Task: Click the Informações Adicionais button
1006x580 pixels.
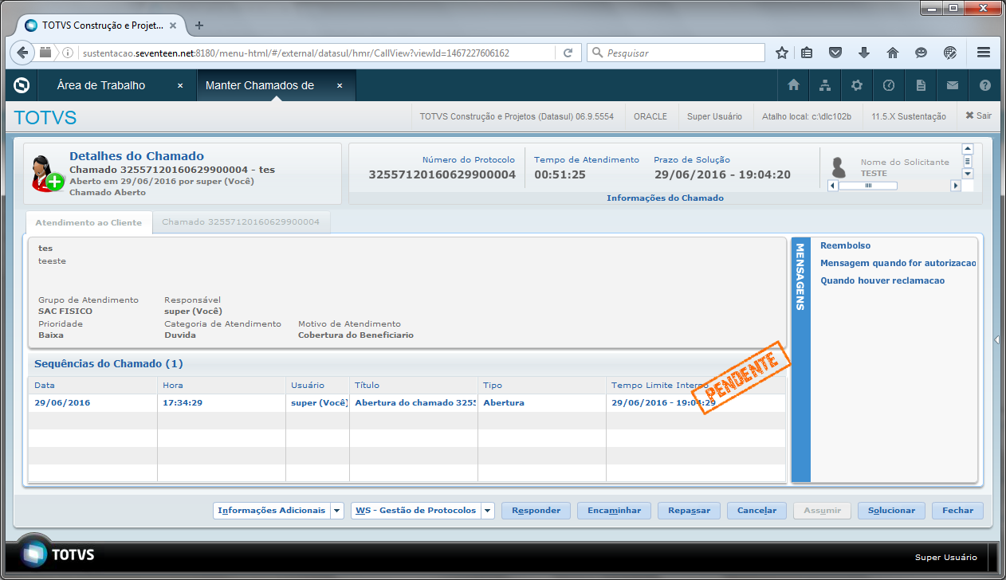Action: tap(272, 511)
